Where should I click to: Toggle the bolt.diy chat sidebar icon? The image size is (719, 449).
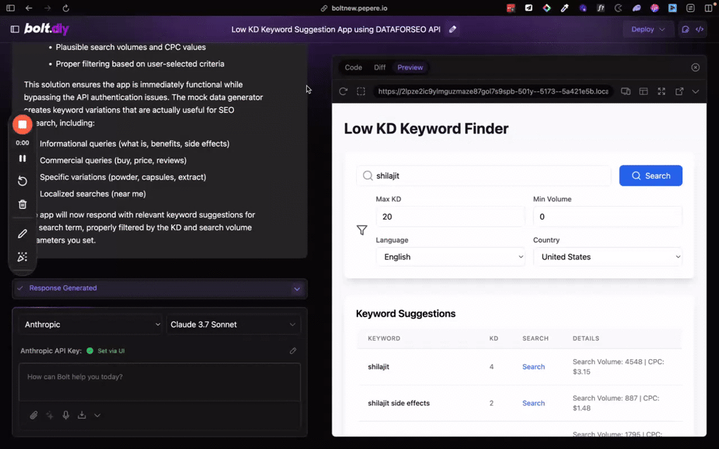point(15,29)
